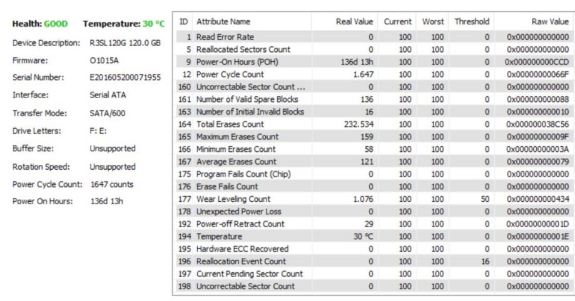575x301 pixels.
Task: Click the Attribute Name column header
Action: pos(252,22)
